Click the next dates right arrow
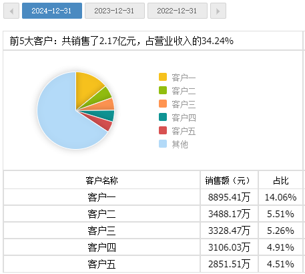Screen dimensions: 305x274 [218, 11]
